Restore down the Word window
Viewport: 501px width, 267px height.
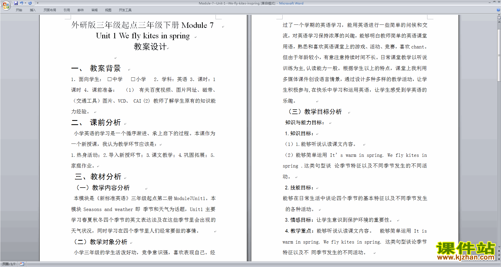(494, 2)
